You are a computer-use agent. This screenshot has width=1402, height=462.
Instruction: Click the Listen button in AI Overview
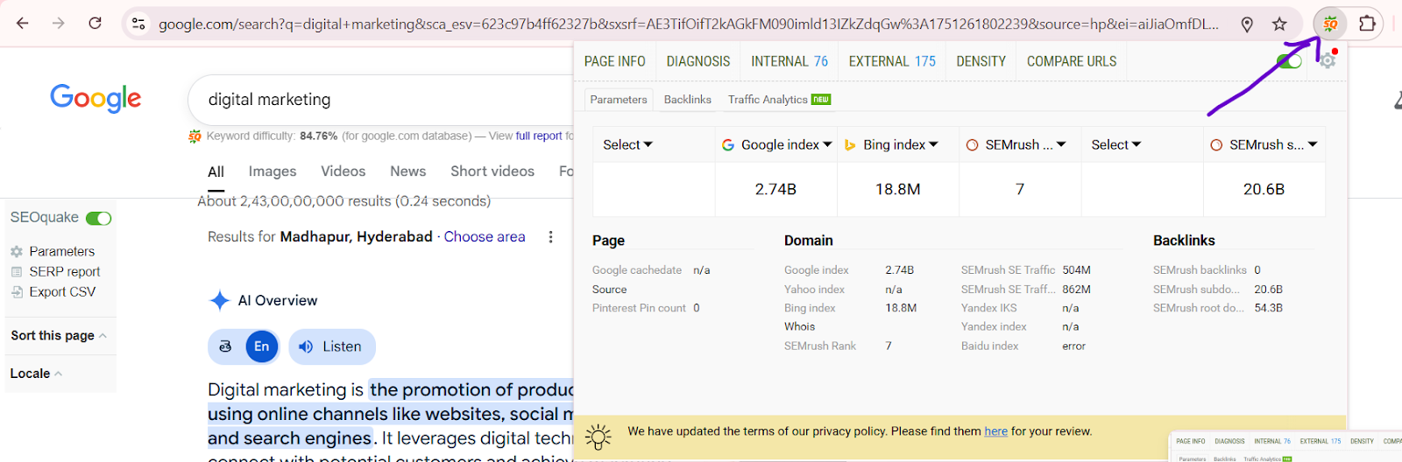coord(332,346)
